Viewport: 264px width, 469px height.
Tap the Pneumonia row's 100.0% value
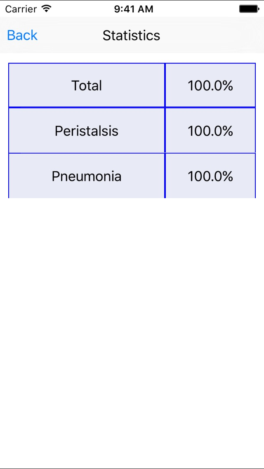tap(210, 176)
